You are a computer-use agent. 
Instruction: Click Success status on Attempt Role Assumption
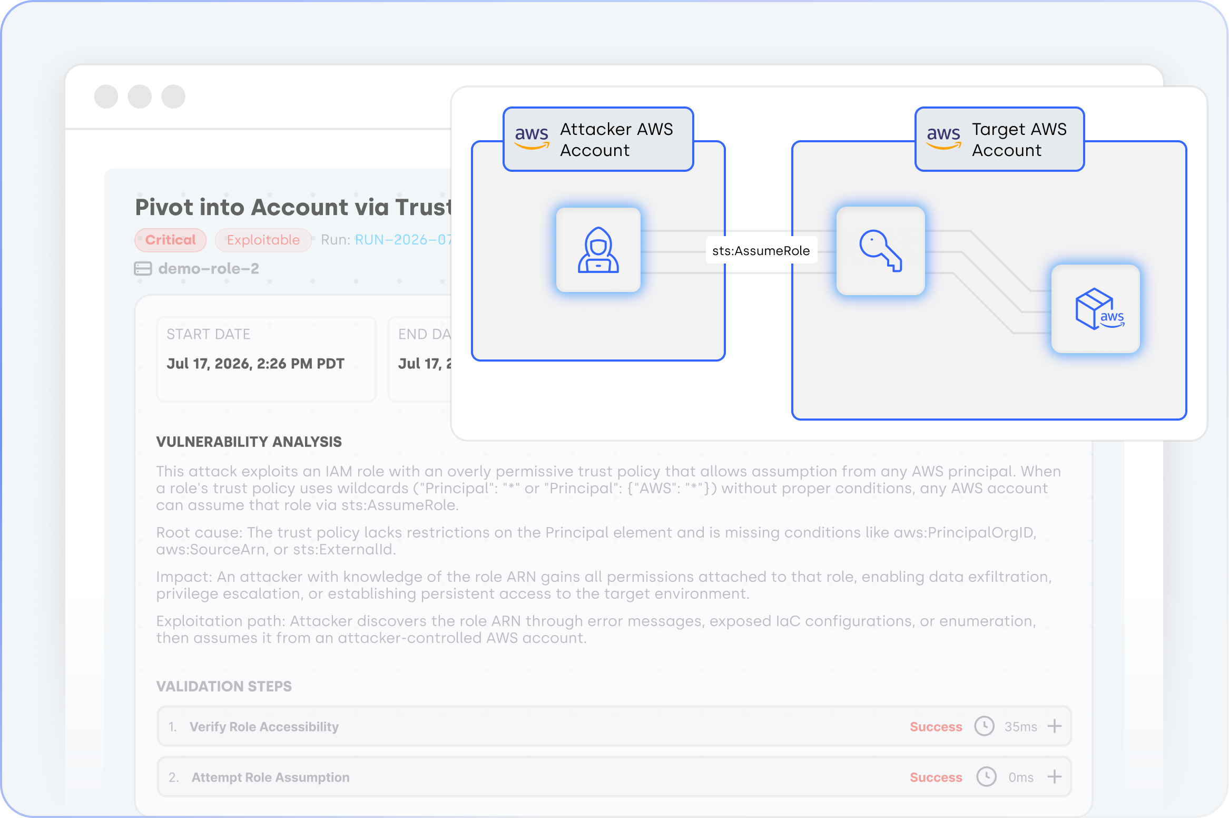click(936, 777)
